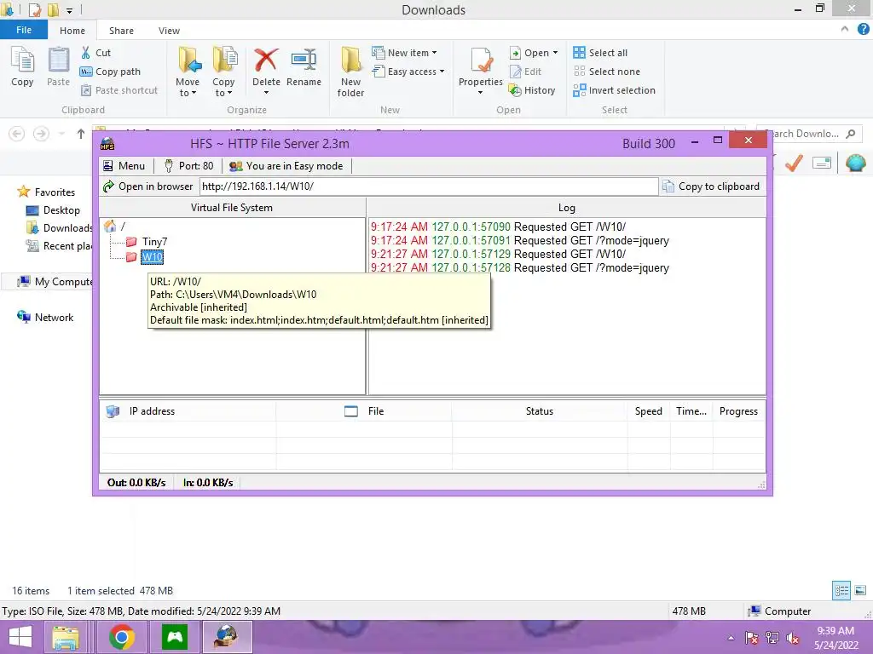This screenshot has height=654, width=873.
Task: Click the Rename icon in ribbon
Action: [x=304, y=60]
